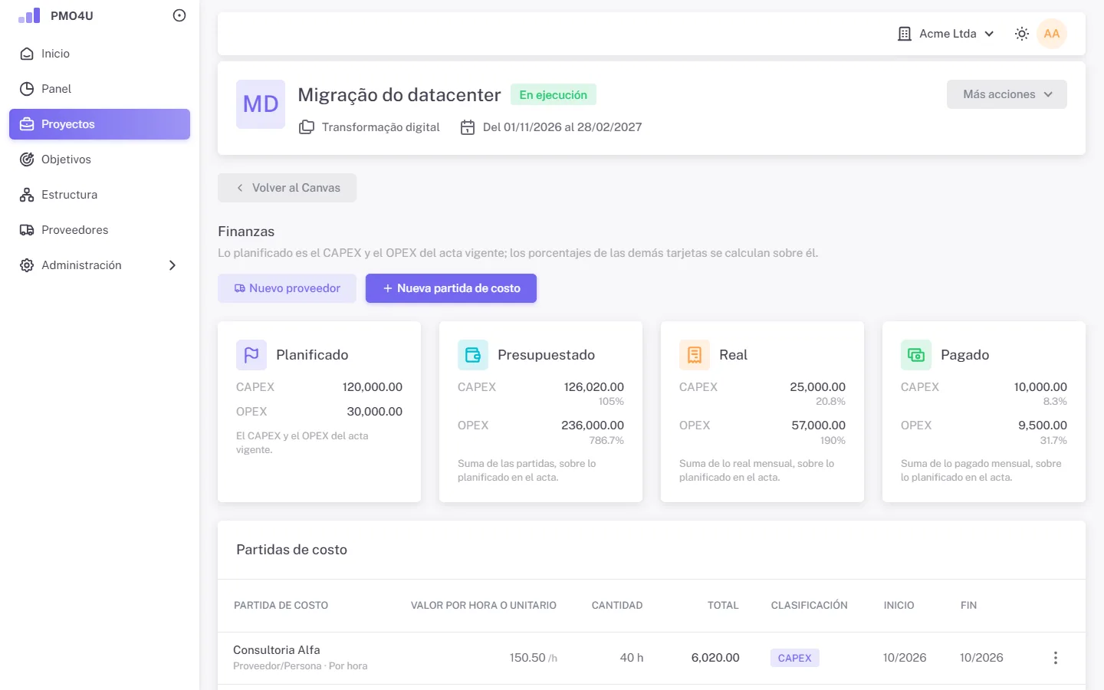
Task: Open row options for Consultoria Alfa
Action: [x=1056, y=658]
